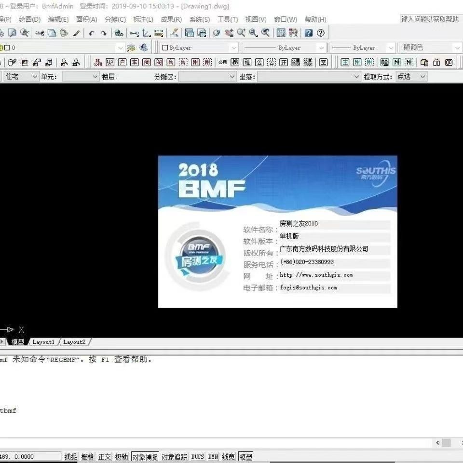This screenshot has height=463, width=463.
Task: Open the ByLayer color dropdown
Action: coord(233,48)
